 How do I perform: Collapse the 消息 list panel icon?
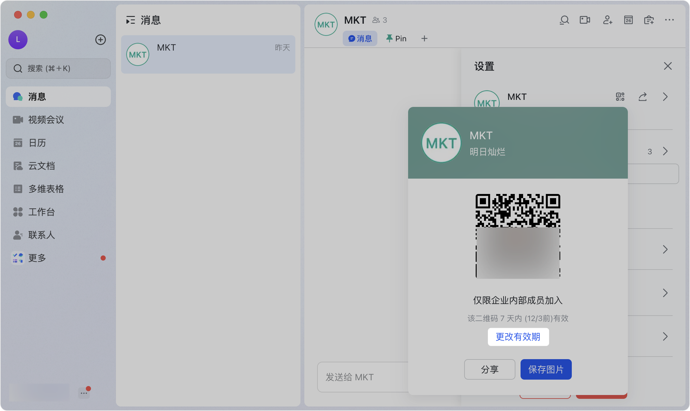point(130,20)
